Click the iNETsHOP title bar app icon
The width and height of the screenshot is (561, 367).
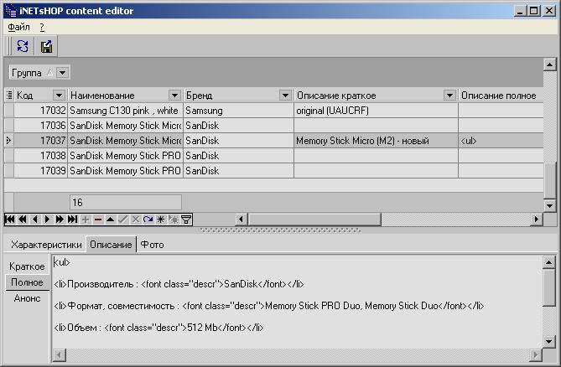(11, 11)
